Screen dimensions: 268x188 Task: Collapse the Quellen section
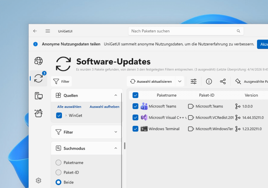(116, 95)
